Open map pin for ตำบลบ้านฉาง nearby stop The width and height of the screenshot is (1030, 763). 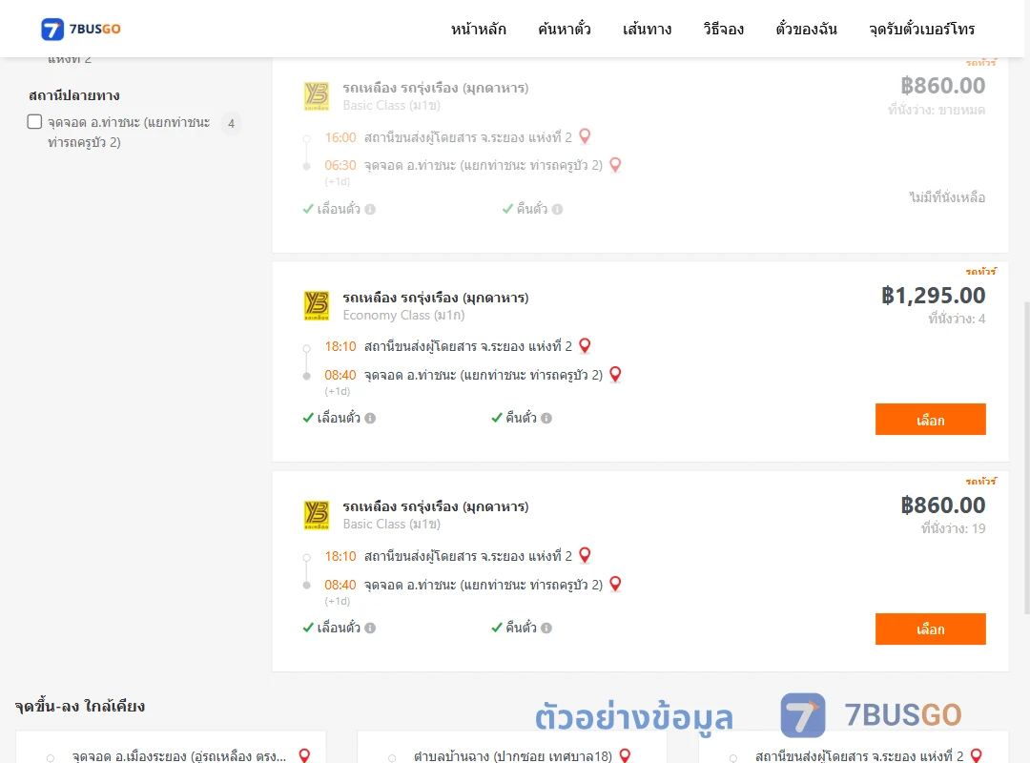626,755
